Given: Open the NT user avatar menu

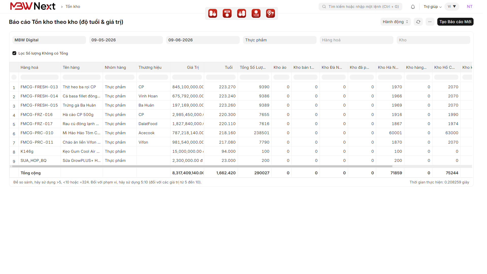Looking at the screenshot, I should click(469, 7).
